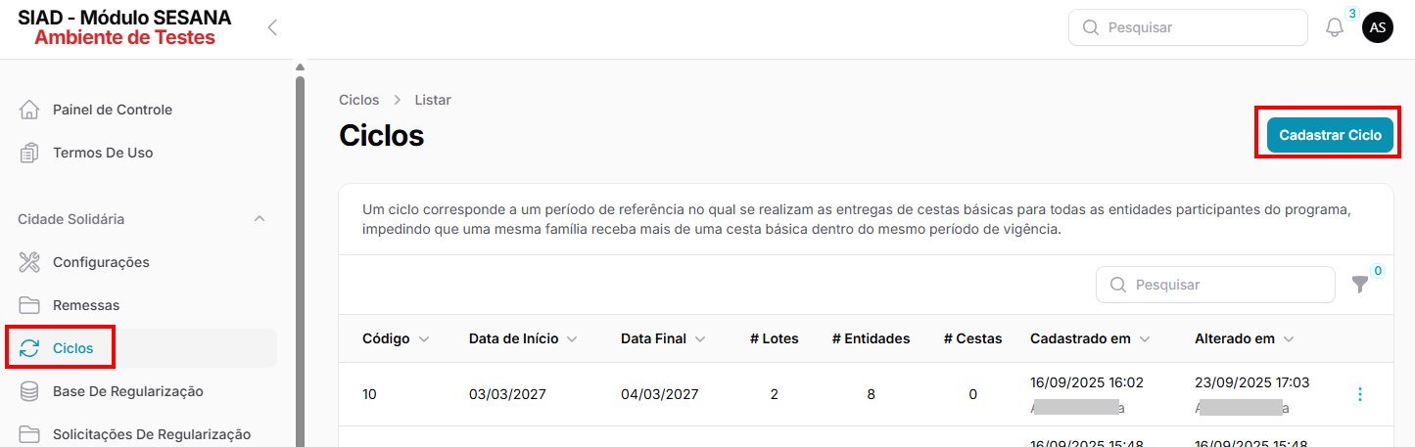Select Ciclos in the sidebar menu
The height and width of the screenshot is (447, 1415).
pos(72,348)
